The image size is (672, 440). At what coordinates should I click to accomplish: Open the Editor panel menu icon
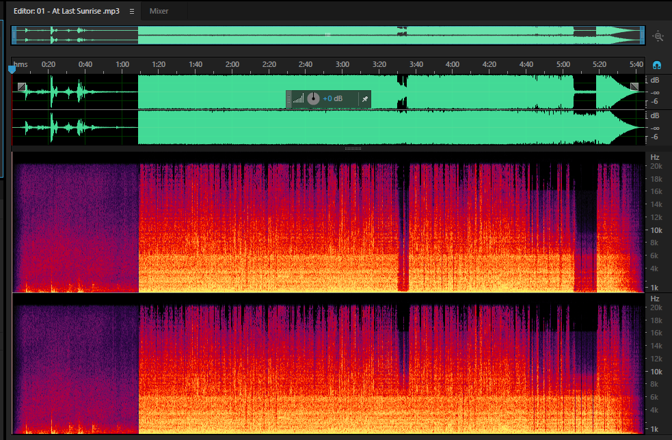131,11
